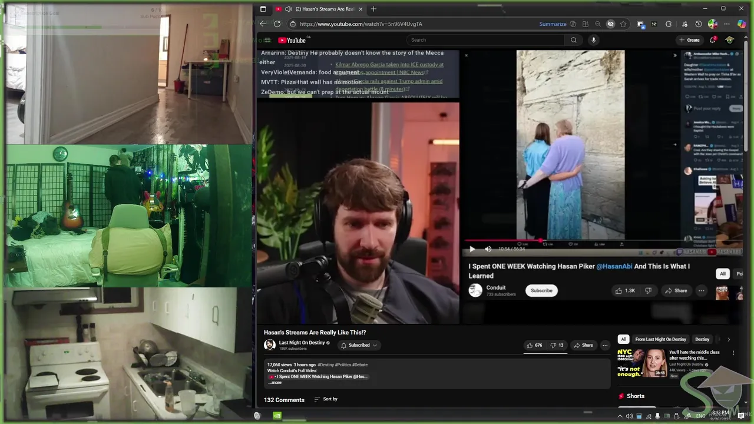This screenshot has width=754, height=424.
Task: Open taskbar volume speaker icon
Action: pyautogui.click(x=629, y=416)
